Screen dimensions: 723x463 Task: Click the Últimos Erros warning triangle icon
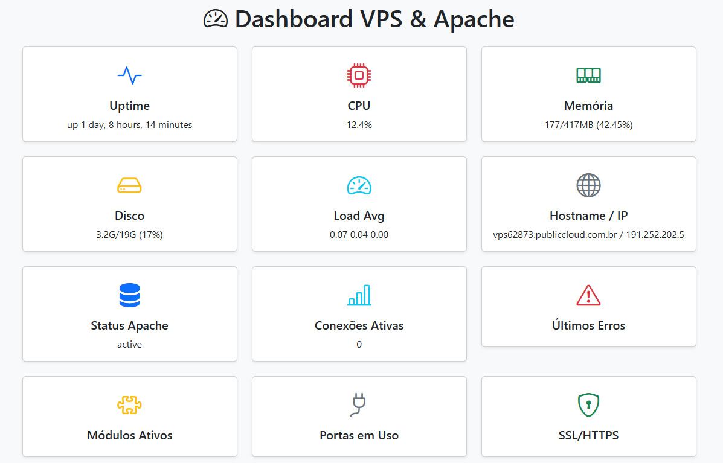pyautogui.click(x=588, y=295)
